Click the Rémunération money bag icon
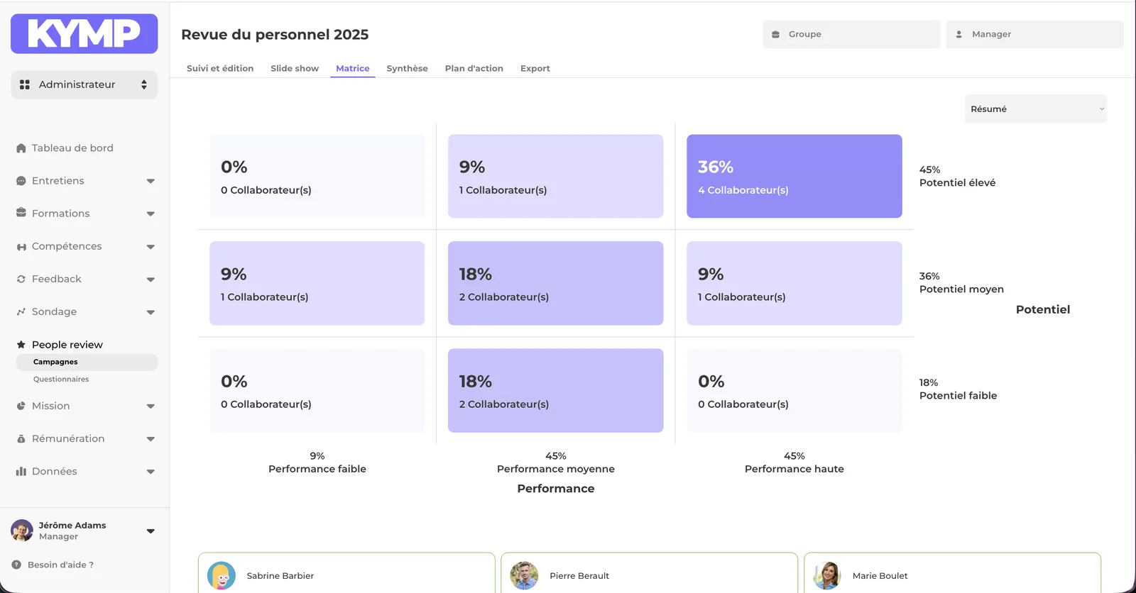 click(x=21, y=438)
